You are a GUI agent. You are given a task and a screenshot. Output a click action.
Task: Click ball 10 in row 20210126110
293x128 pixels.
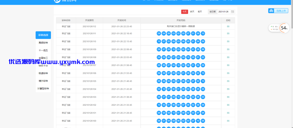pos(159,41)
